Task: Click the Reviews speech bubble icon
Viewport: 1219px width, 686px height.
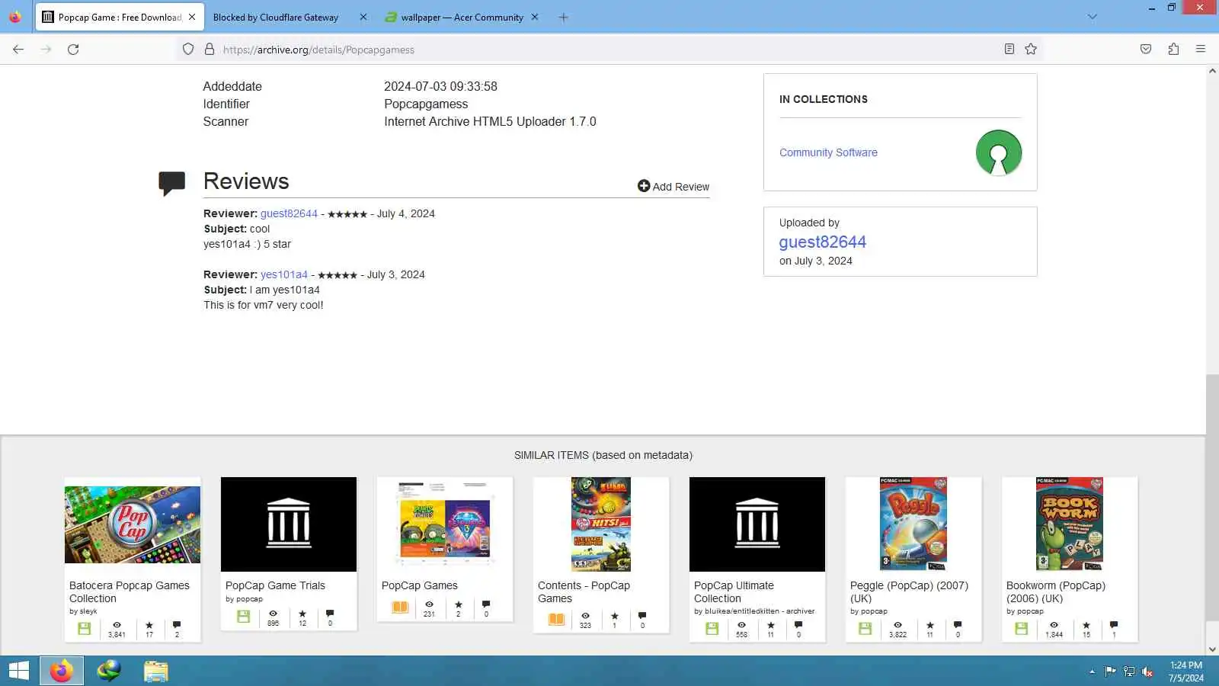Action: [171, 183]
